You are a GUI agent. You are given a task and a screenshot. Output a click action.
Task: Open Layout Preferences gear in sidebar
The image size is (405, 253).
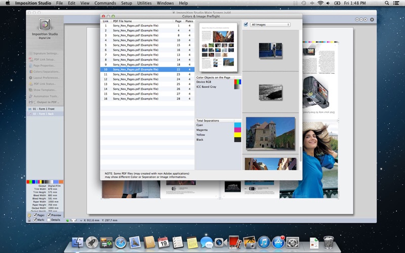tap(31, 78)
